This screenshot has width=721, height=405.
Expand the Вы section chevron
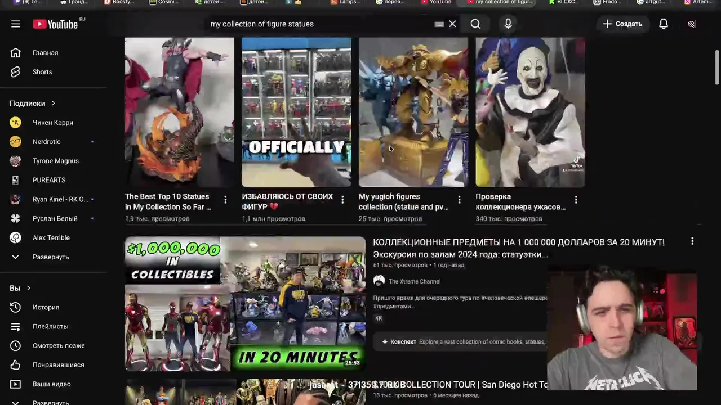28,288
